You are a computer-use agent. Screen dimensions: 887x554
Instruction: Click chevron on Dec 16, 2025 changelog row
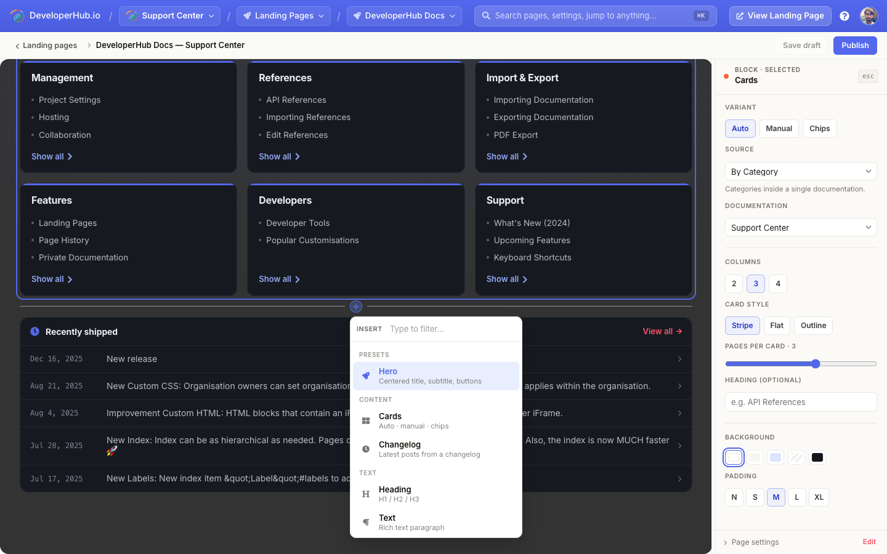pos(679,359)
